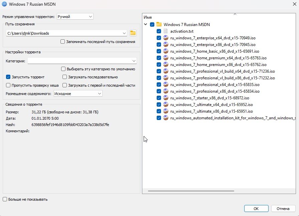This screenshot has height=216, width=299.
Task: Click disc icon of professional_x64 65835 iso
Action: (166, 84)
